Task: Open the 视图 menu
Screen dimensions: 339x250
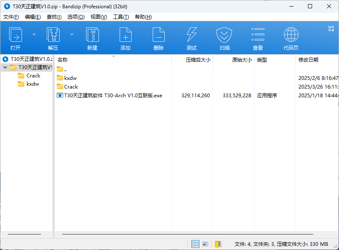Action: pyautogui.click(x=98, y=17)
